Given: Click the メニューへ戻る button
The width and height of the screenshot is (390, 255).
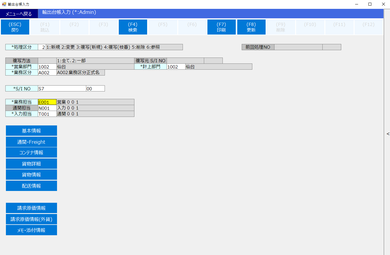Looking at the screenshot, I should (x=19, y=14).
